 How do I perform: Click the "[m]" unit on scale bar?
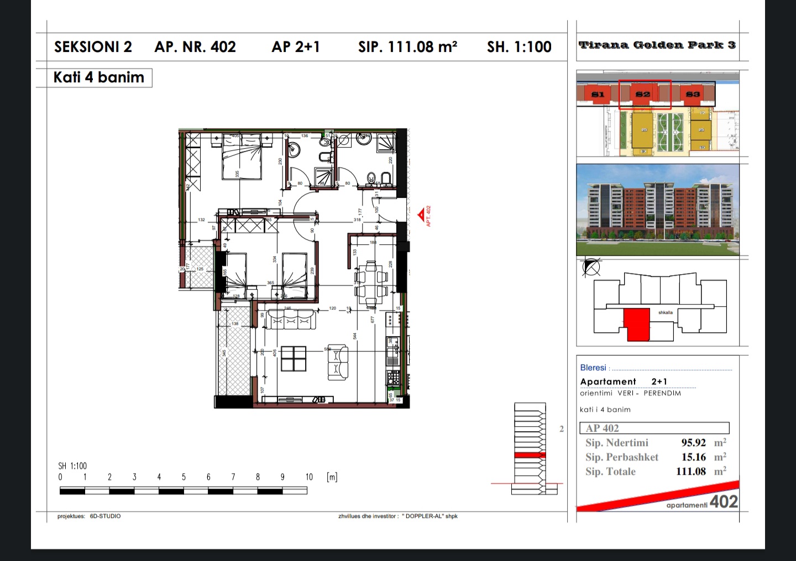(332, 477)
